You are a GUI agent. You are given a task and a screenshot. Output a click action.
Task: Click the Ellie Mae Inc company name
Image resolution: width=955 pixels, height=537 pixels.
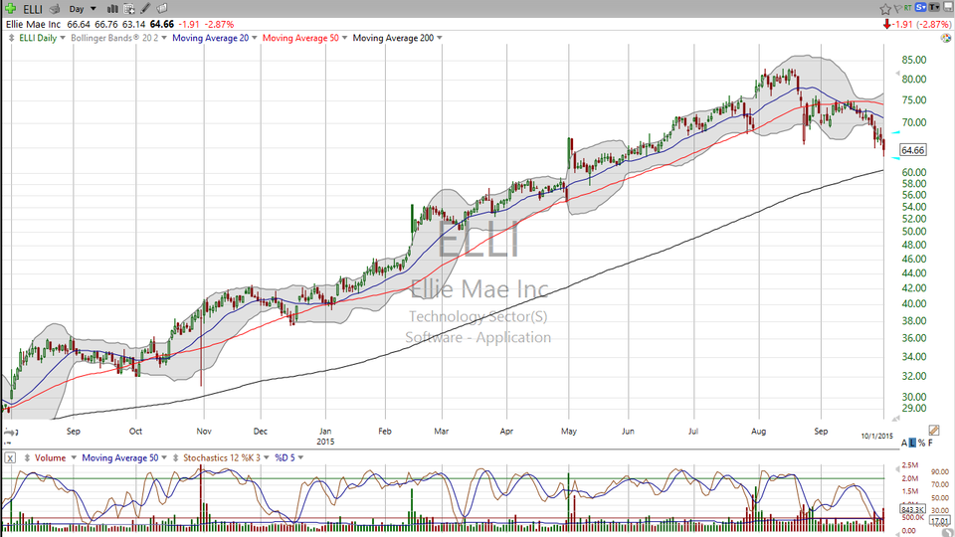[x=34, y=24]
